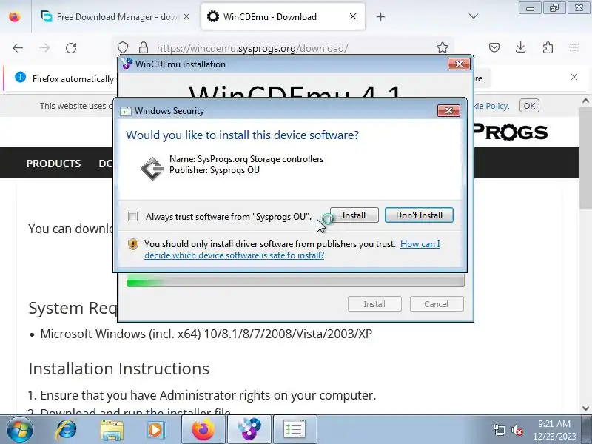Reload the current page
This screenshot has width=592, height=444.
(x=71, y=48)
